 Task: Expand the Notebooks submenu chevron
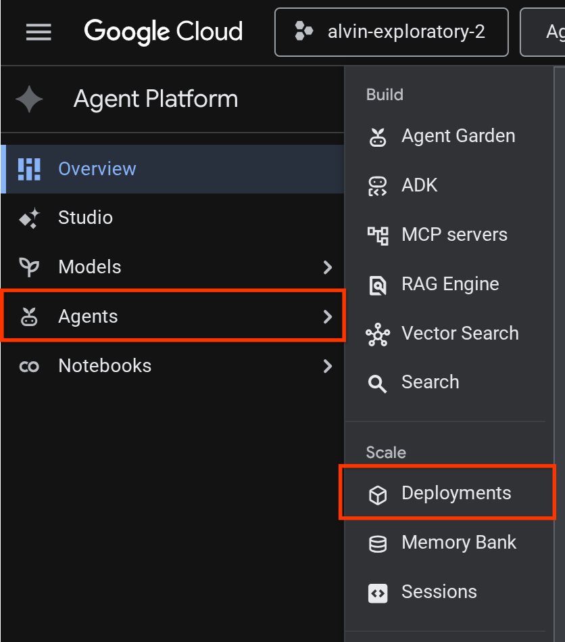pos(327,366)
